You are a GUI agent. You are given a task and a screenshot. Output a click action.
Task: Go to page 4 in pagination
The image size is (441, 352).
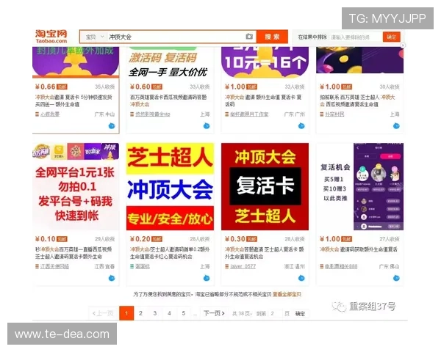tap(169, 313)
